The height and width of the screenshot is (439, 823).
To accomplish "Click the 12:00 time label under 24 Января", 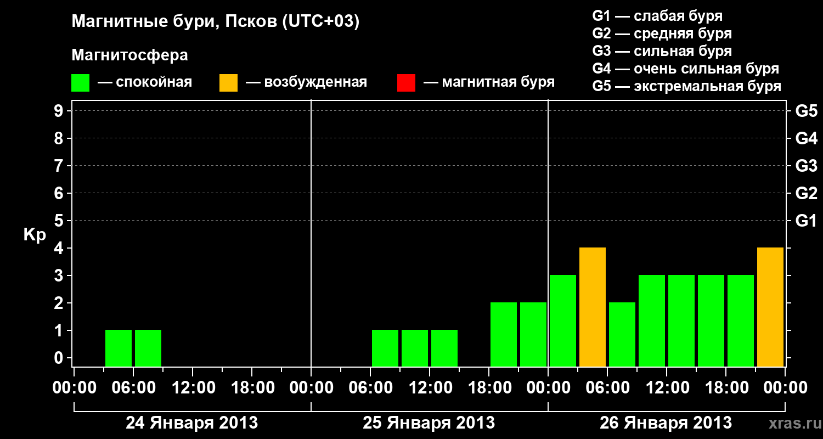I will (193, 388).
